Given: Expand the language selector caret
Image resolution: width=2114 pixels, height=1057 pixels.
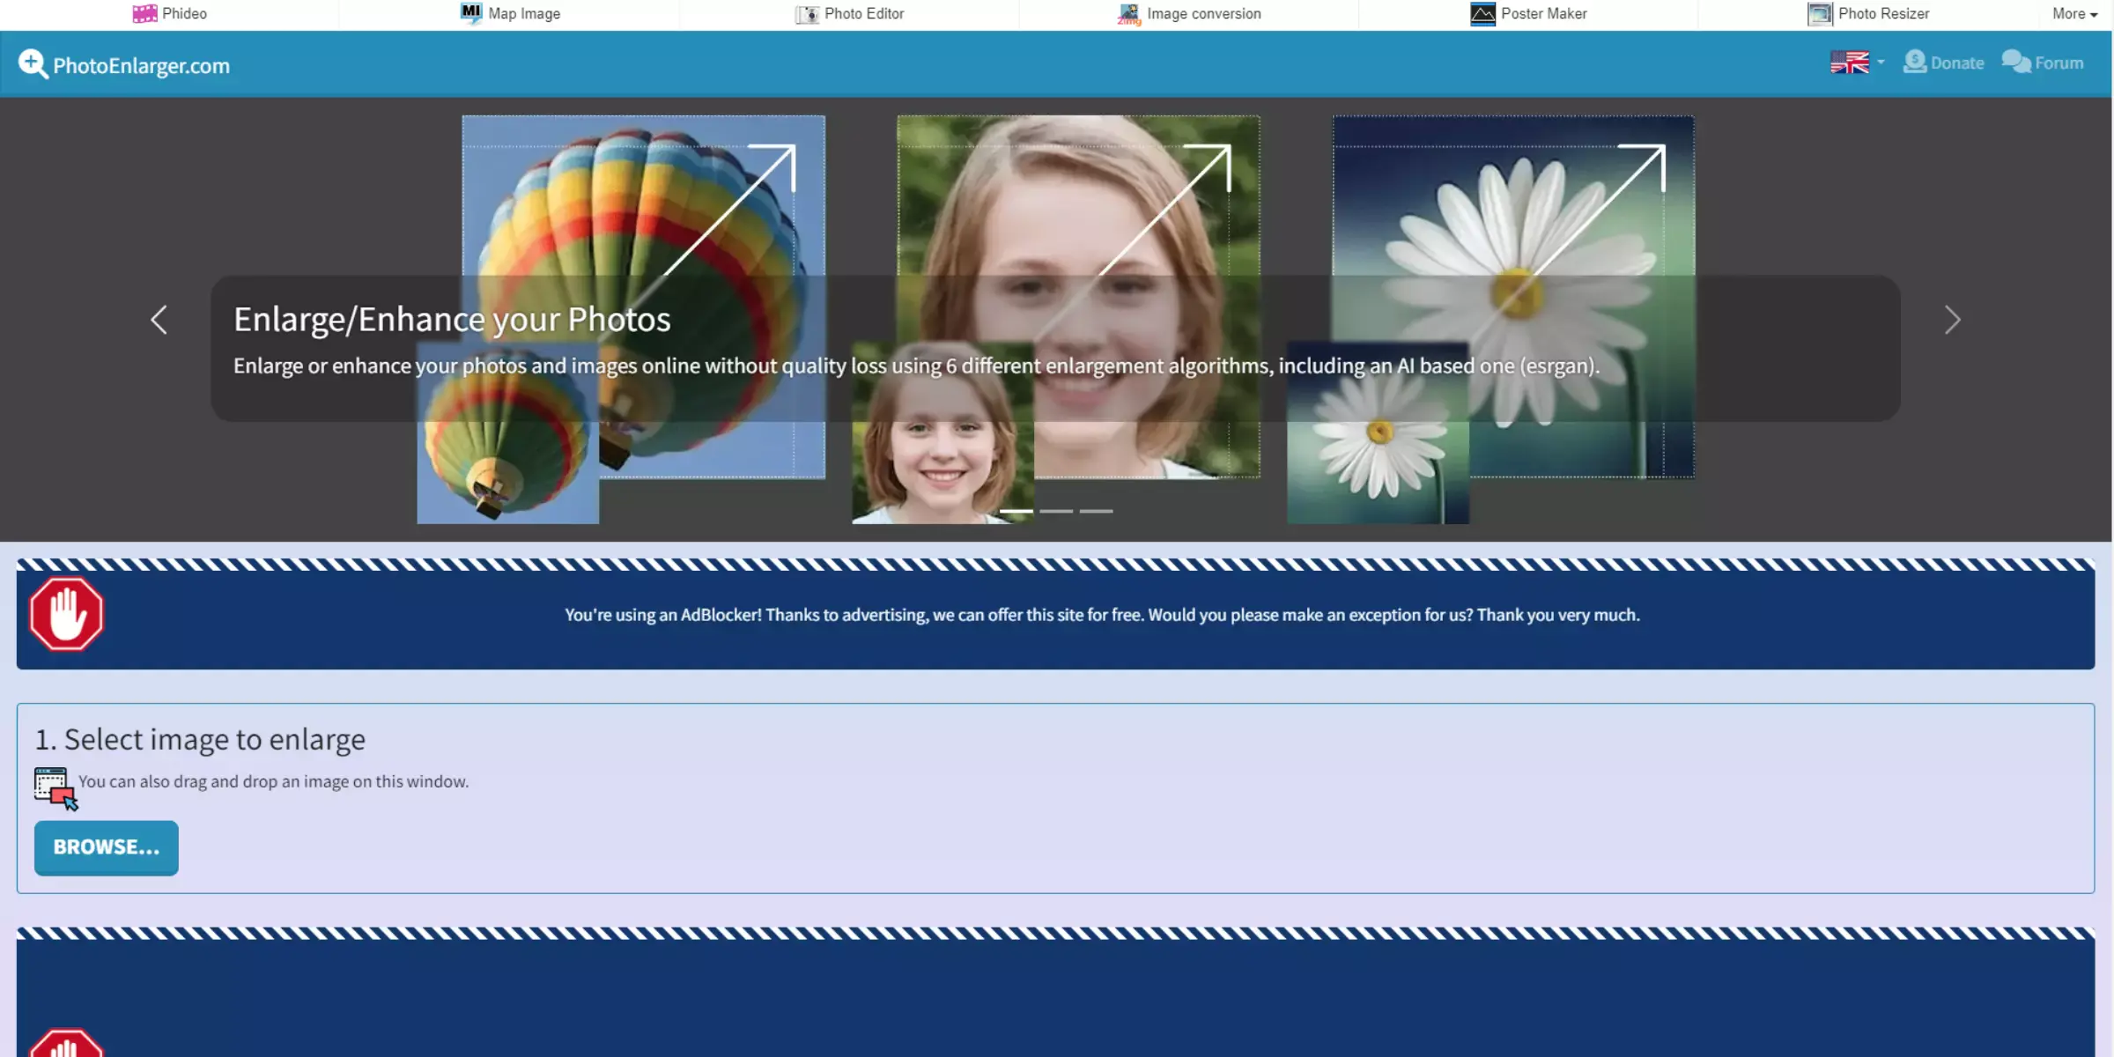Looking at the screenshot, I should [1880, 63].
